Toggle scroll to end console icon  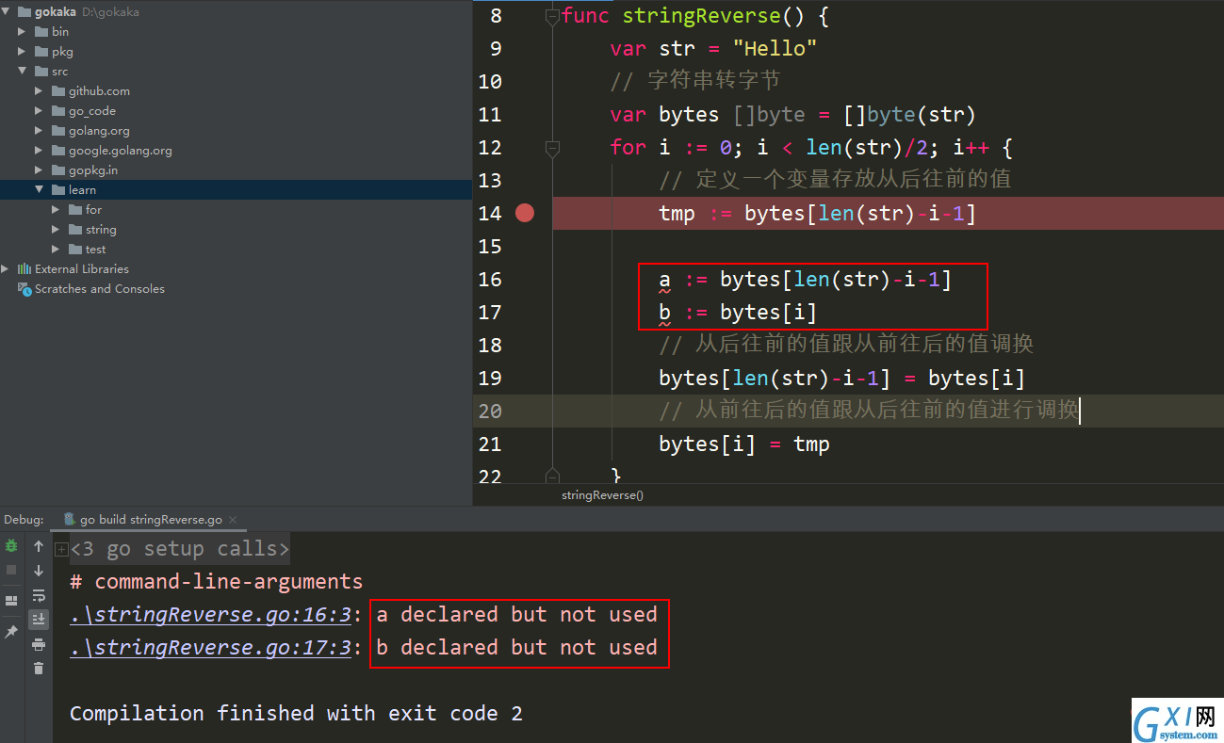(39, 619)
